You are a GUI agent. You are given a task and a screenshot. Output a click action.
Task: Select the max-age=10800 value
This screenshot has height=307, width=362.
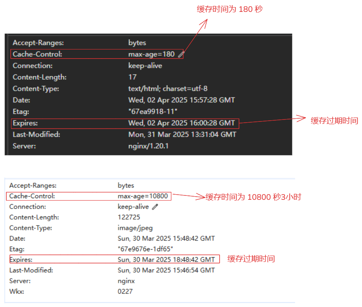click(143, 196)
